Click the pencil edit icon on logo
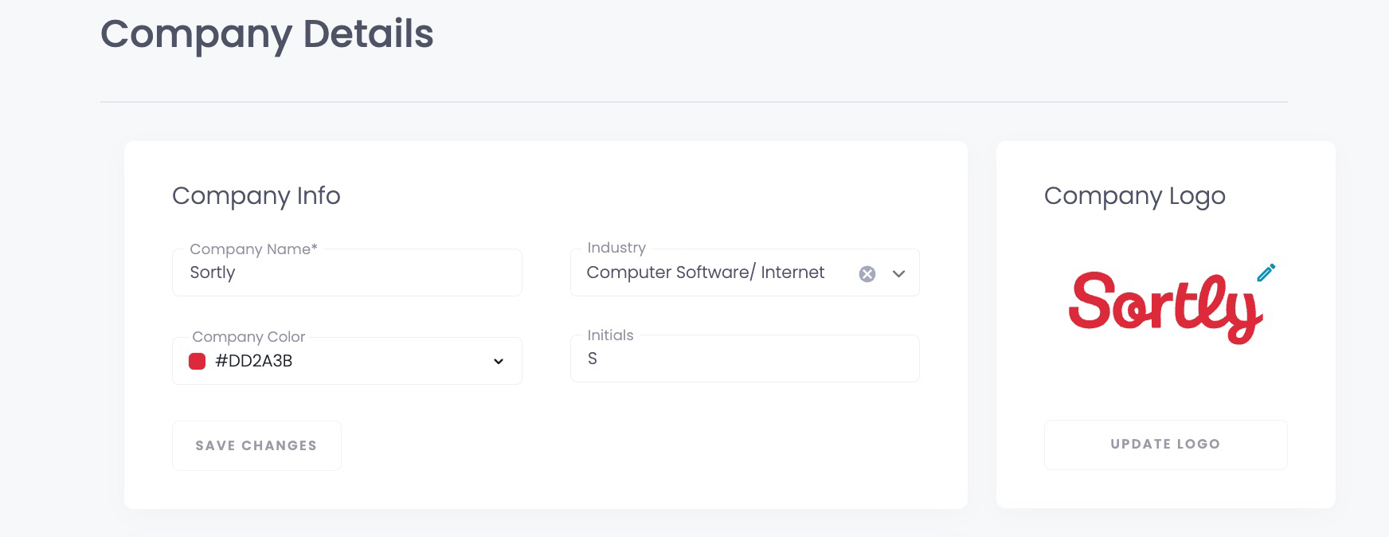The image size is (1389, 537). pos(1266,272)
